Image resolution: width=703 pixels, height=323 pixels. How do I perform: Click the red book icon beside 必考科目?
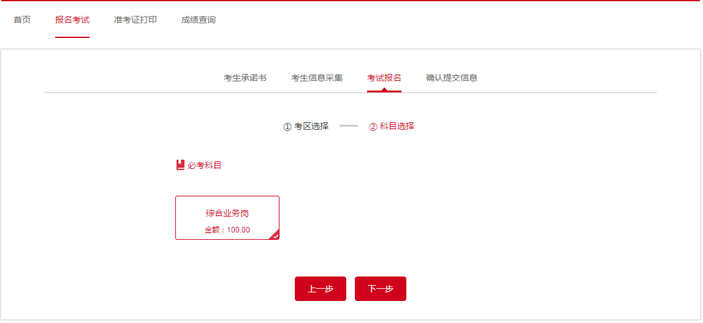(181, 165)
